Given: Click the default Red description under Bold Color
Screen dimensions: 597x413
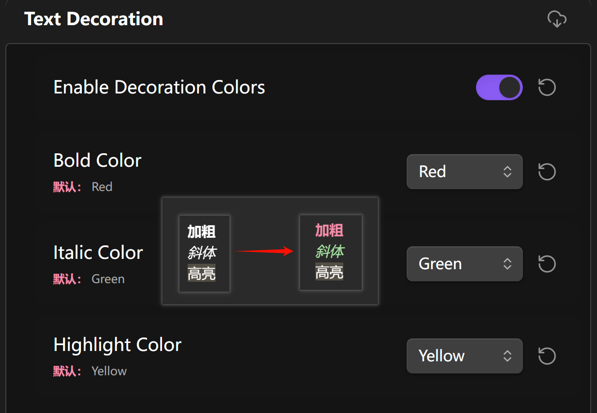Looking at the screenshot, I should coord(83,187).
